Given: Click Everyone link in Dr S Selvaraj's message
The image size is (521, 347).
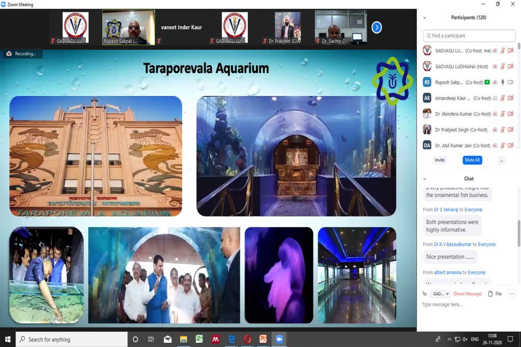Looking at the screenshot, I should click(x=474, y=210).
